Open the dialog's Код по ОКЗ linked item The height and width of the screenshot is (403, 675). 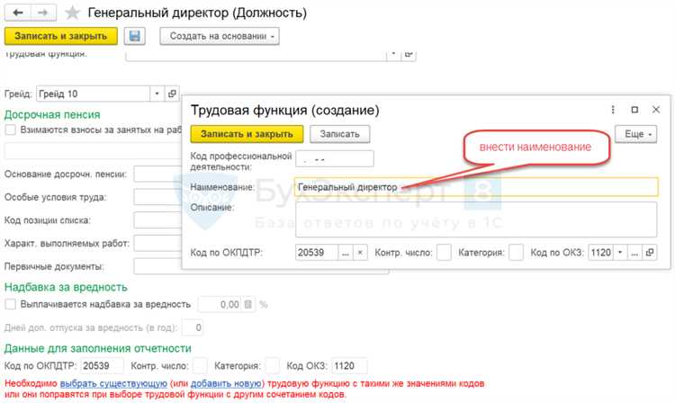point(650,253)
